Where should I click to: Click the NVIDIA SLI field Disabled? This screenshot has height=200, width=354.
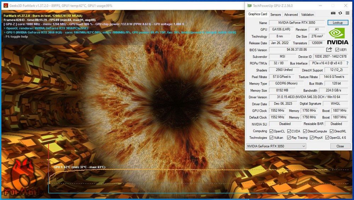[285, 124]
